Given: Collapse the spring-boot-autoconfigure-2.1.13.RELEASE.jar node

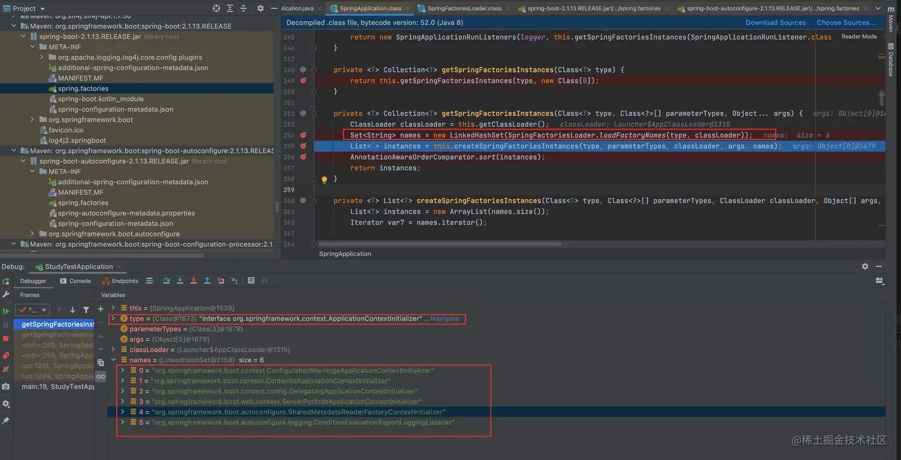Looking at the screenshot, I should click(x=24, y=161).
